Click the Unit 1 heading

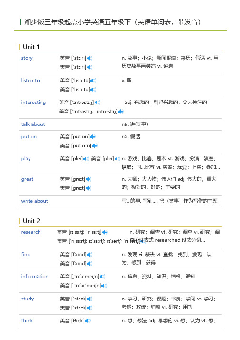click(31, 47)
